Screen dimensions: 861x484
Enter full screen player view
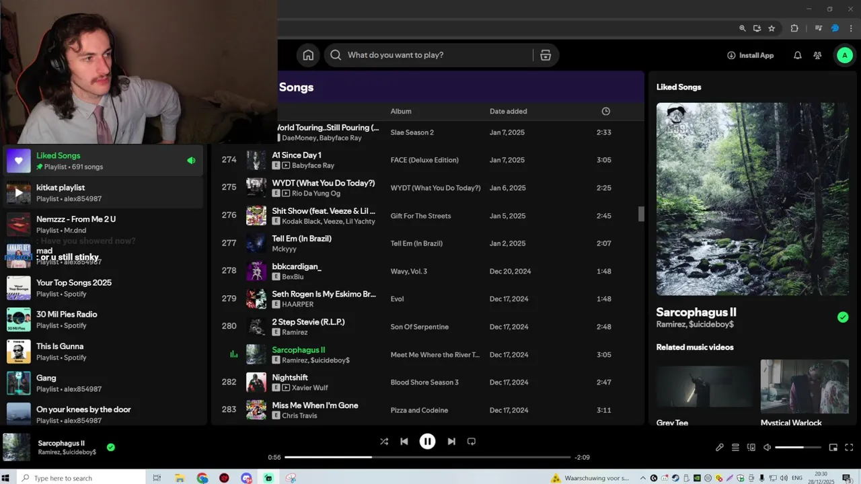849,448
